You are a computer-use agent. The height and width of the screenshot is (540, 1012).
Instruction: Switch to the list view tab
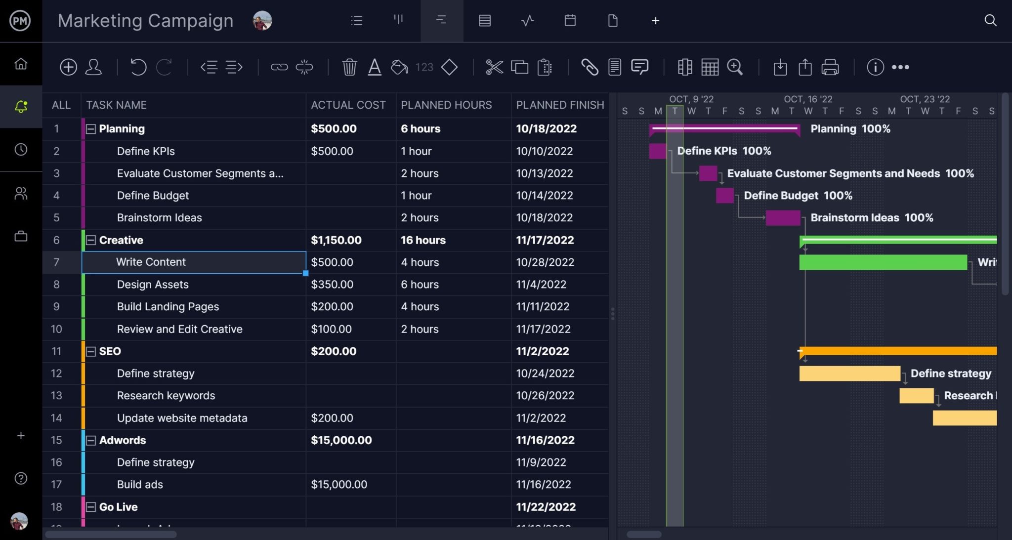356,20
